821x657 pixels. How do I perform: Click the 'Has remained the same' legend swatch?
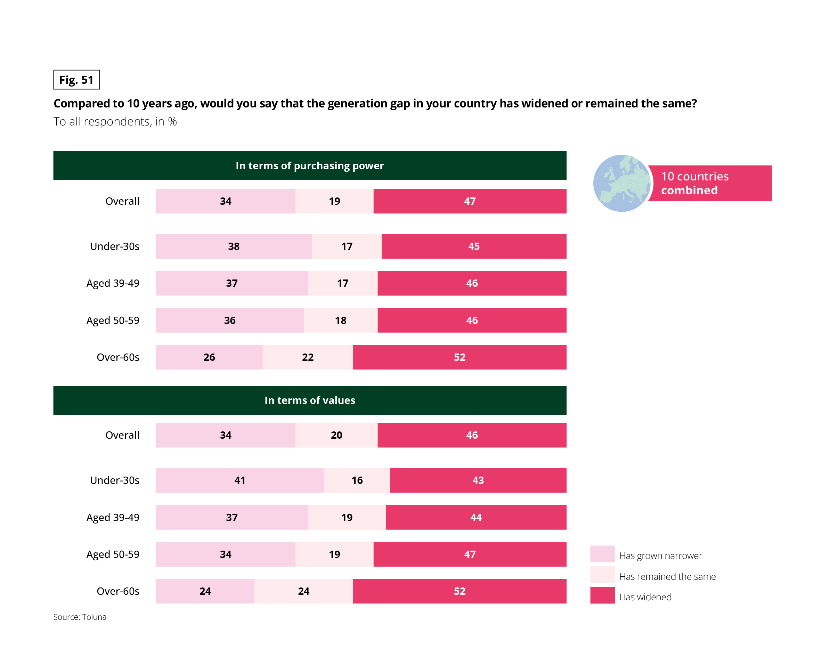click(x=602, y=574)
